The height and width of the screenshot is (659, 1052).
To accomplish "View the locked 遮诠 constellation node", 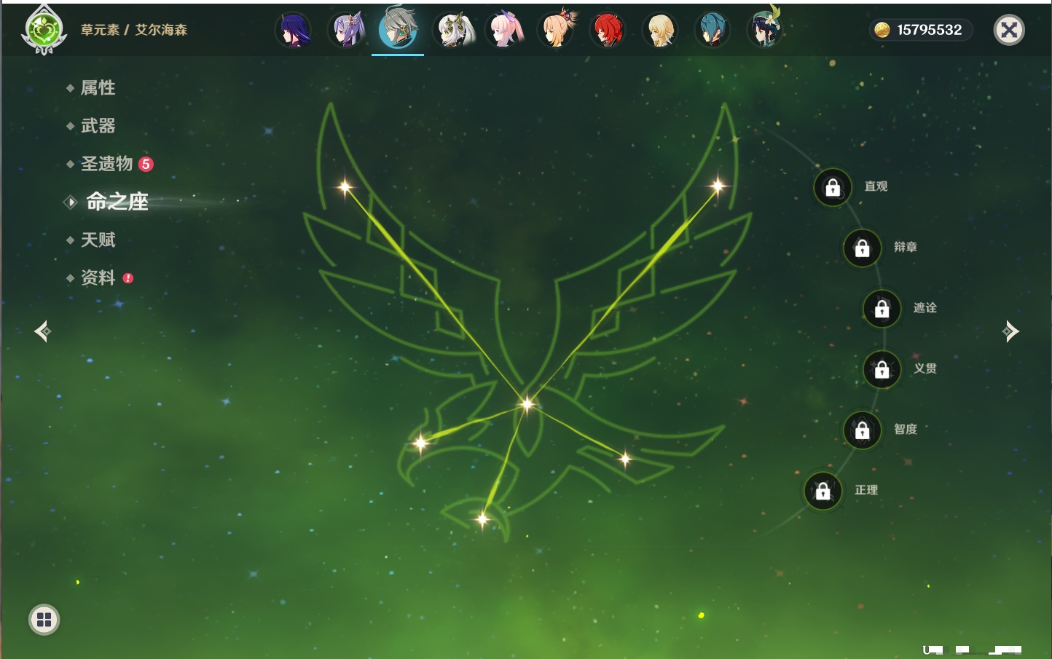I will pos(882,308).
